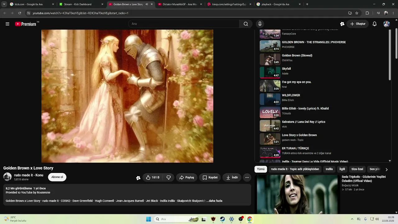Open the notifications bell
The width and height of the screenshot is (398, 224).
click(x=375, y=24)
